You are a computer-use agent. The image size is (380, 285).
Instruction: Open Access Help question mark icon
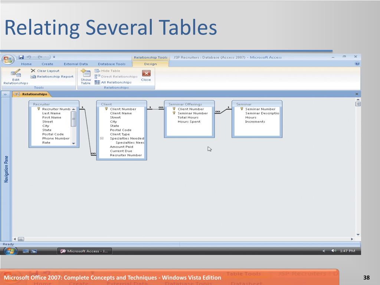(x=357, y=64)
